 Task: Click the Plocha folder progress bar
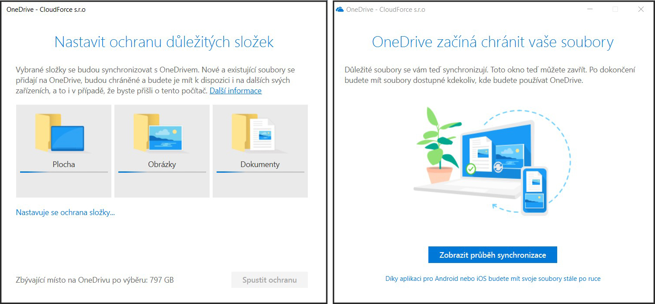click(x=64, y=172)
